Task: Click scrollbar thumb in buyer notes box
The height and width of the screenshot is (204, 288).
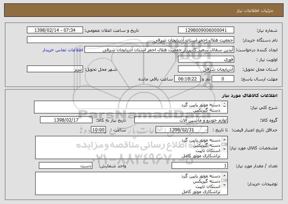Action: [224, 180]
